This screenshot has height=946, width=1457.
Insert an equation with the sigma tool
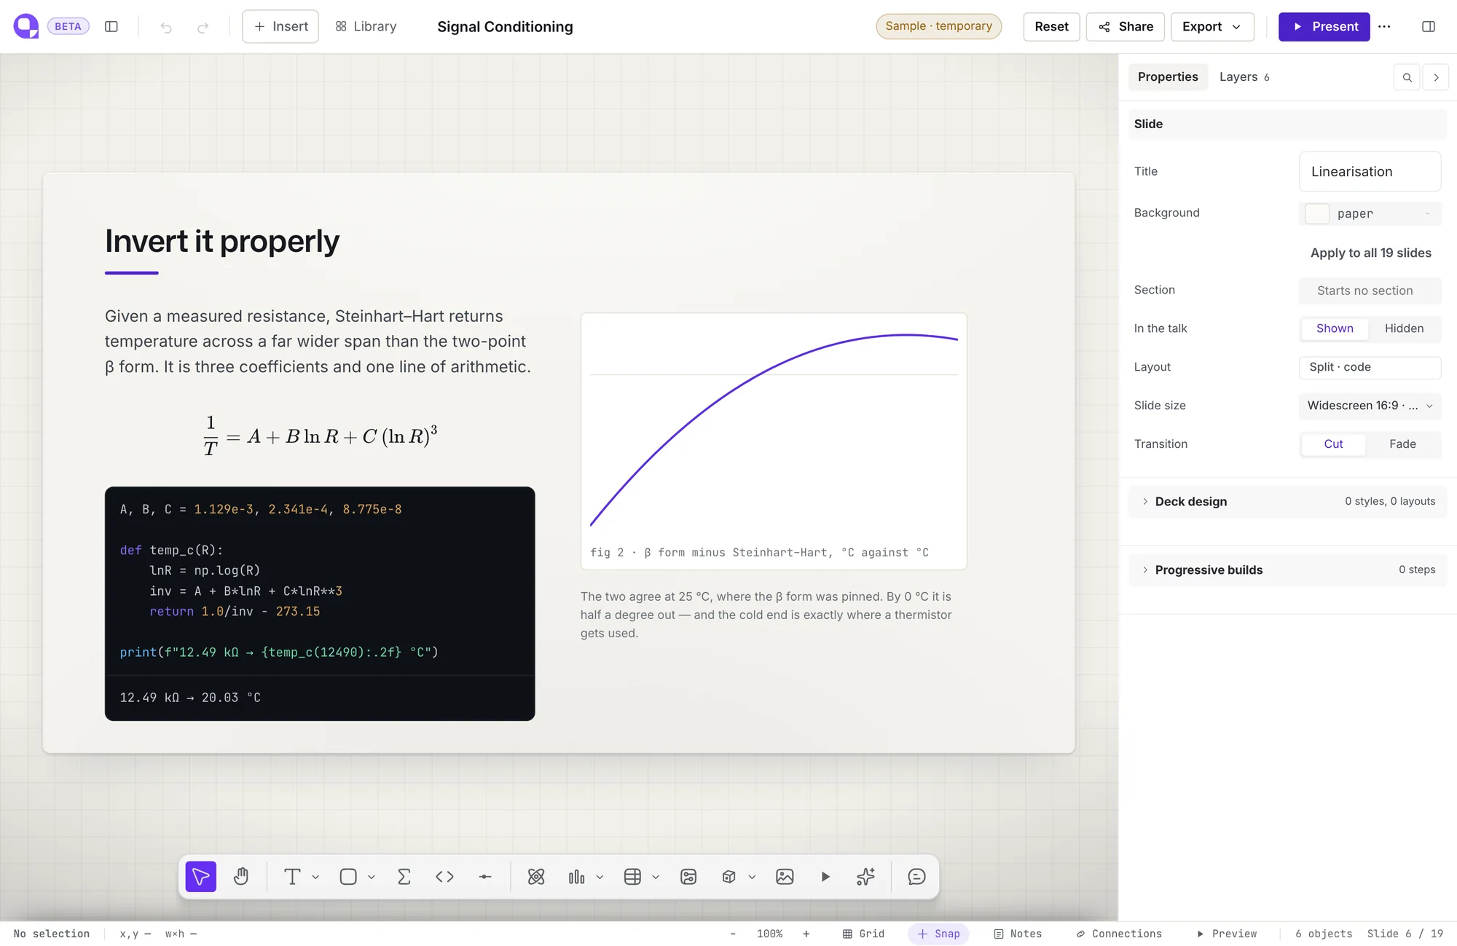click(404, 877)
